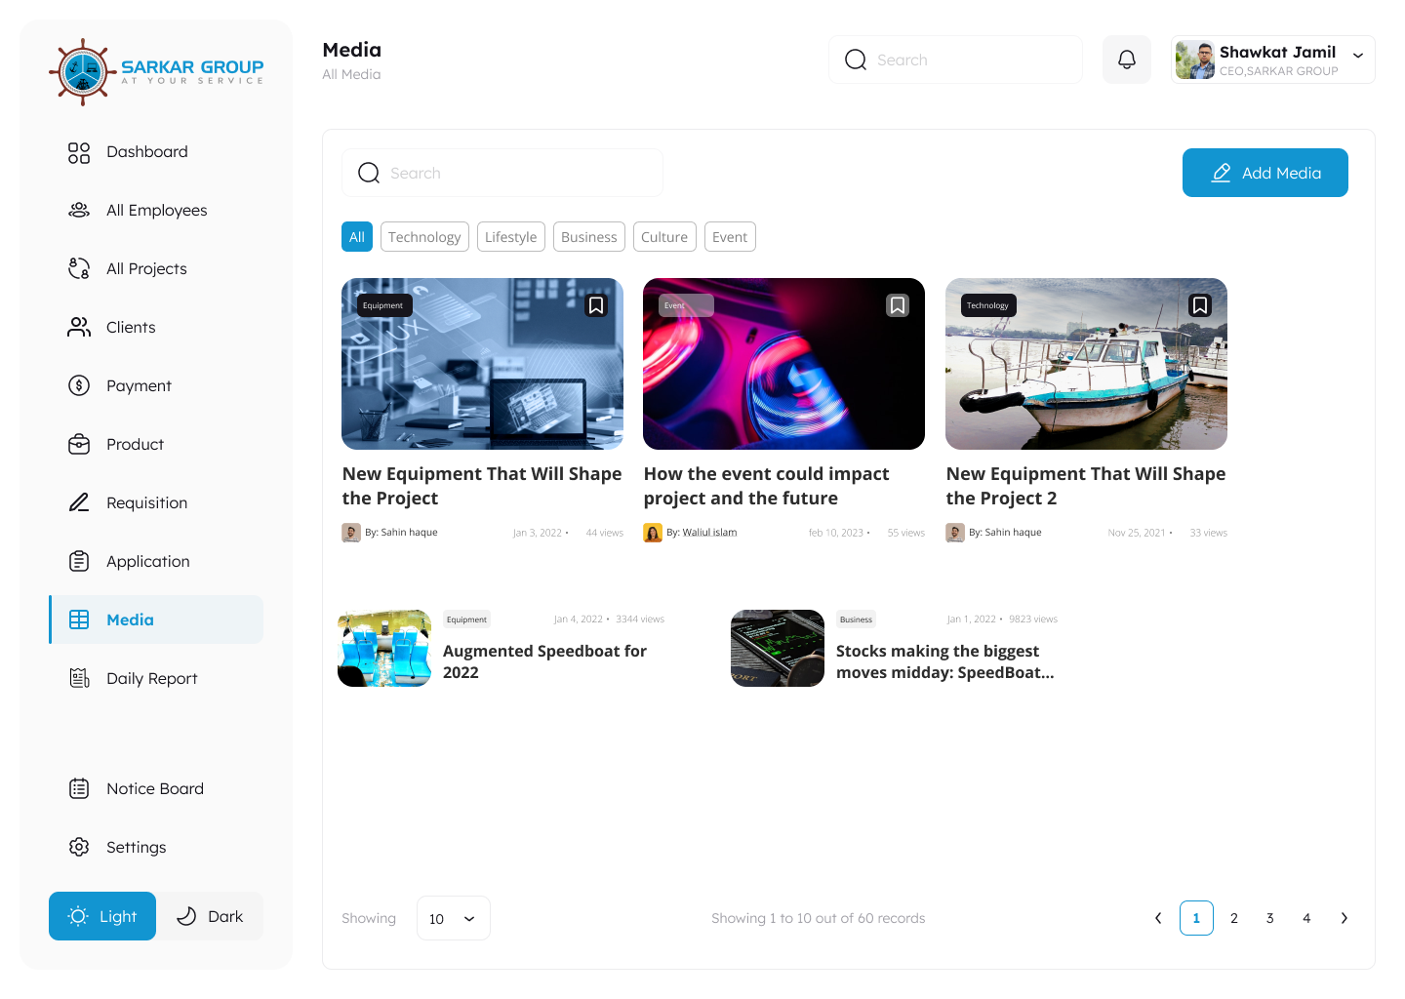Click the top bar magnifier icon

(856, 60)
